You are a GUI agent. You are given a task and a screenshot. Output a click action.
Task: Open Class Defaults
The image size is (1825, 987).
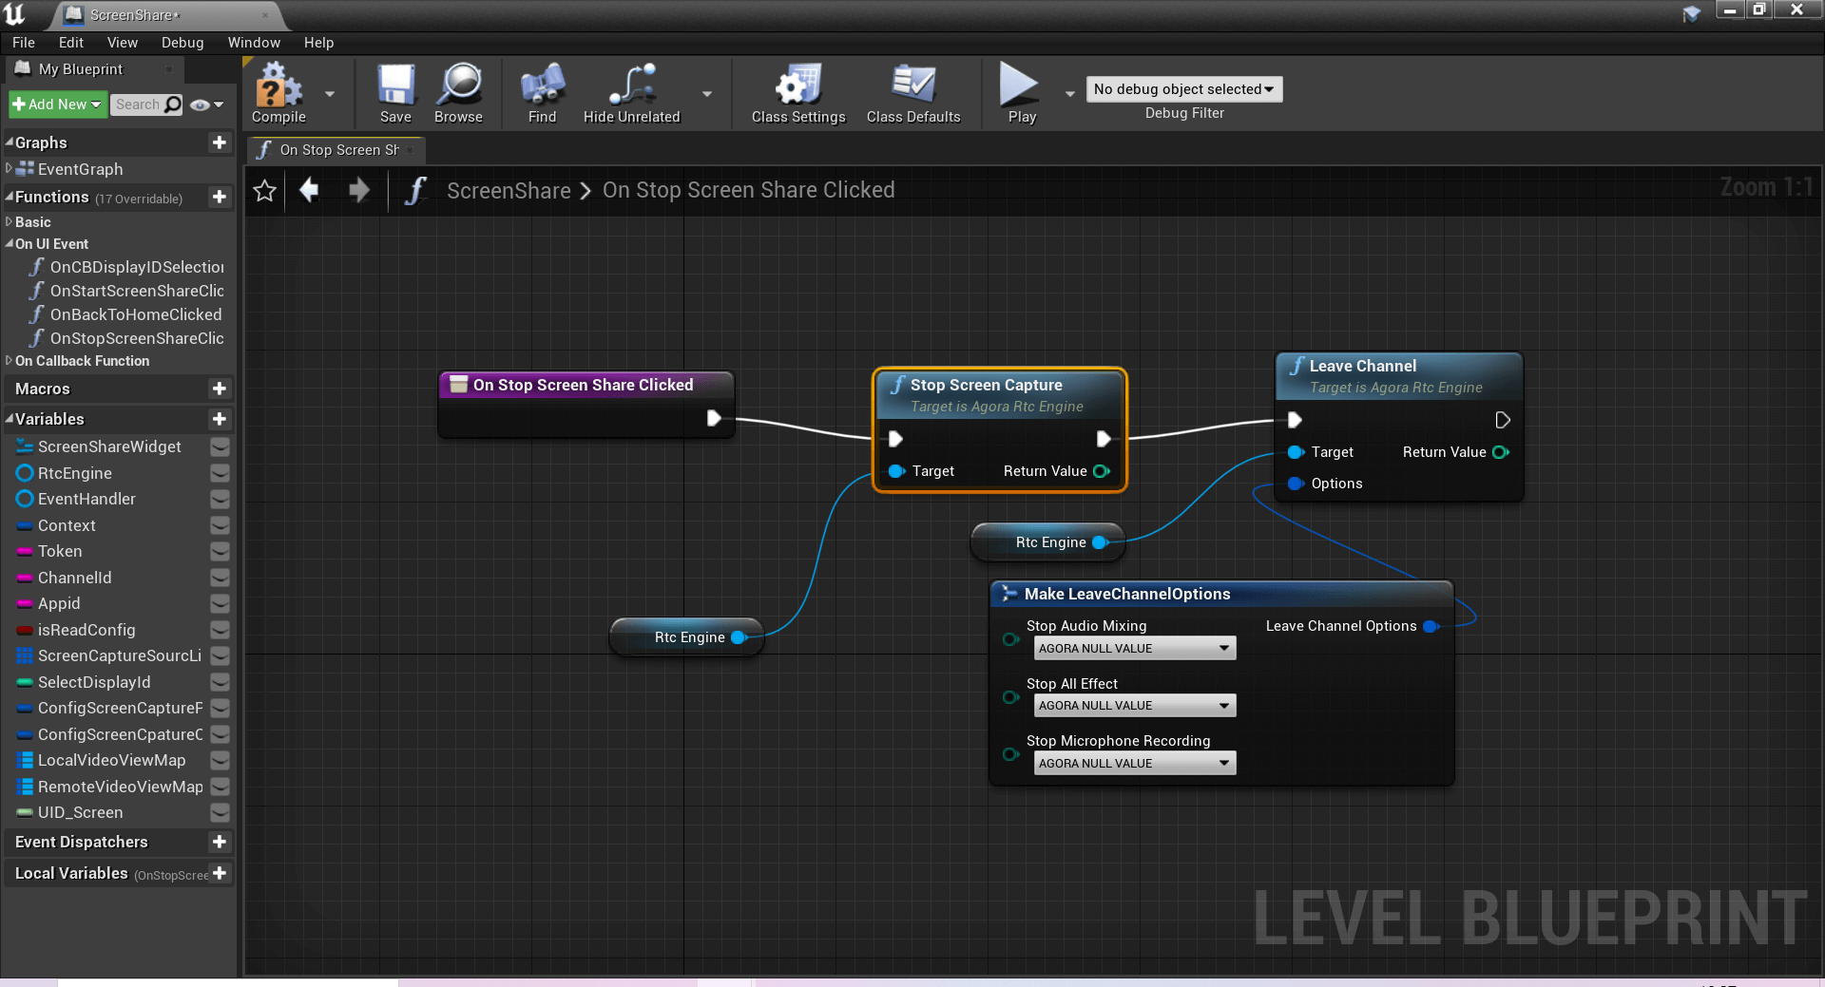click(x=913, y=93)
